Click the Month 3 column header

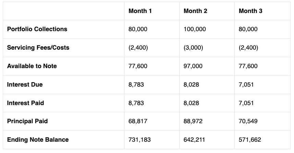click(250, 11)
